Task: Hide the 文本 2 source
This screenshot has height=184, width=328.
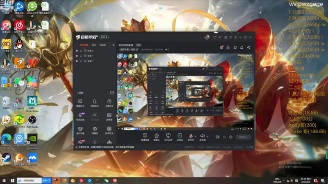Action: [77, 51]
